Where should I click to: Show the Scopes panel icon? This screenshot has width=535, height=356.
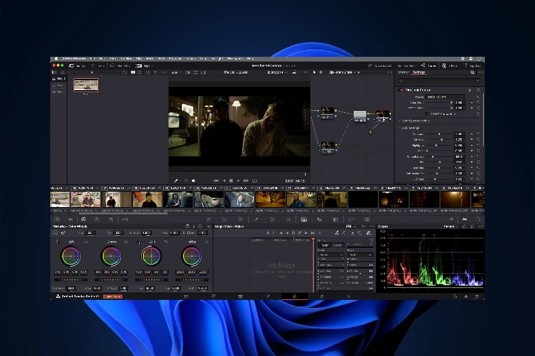[x=464, y=219]
